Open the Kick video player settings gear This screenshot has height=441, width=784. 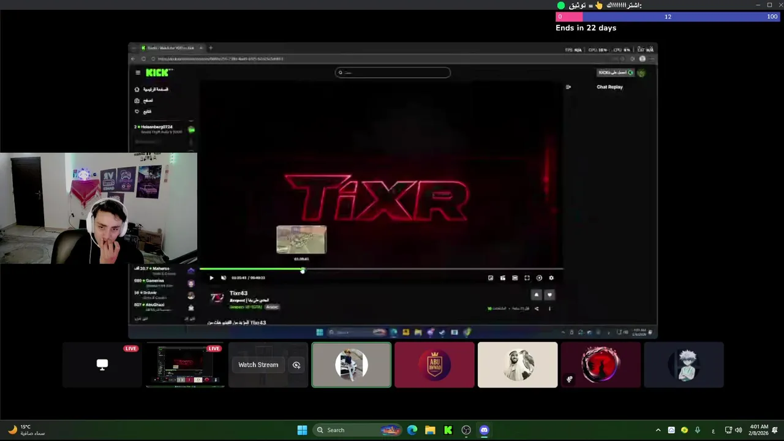[551, 278]
